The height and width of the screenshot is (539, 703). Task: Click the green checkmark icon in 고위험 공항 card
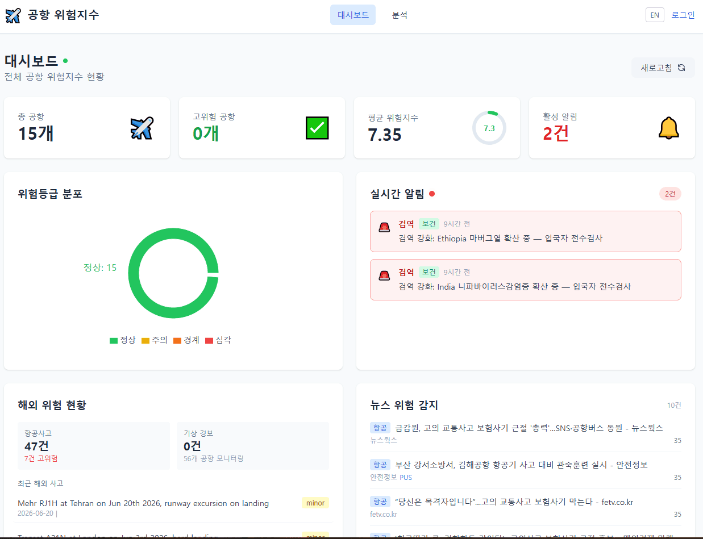click(317, 128)
